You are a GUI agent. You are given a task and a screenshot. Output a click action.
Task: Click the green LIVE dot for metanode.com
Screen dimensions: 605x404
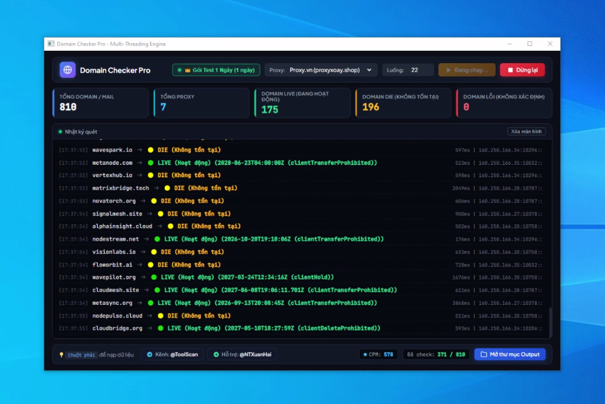point(151,163)
